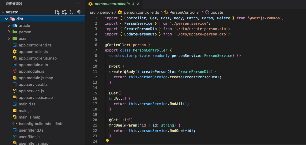This screenshot has height=145, width=306.
Task: Expand the user folder chevron
Action: click(9, 38)
